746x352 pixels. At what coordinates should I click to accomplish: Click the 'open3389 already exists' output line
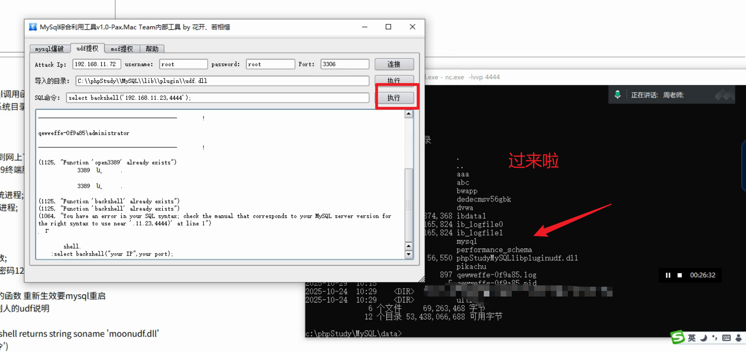coord(107,163)
